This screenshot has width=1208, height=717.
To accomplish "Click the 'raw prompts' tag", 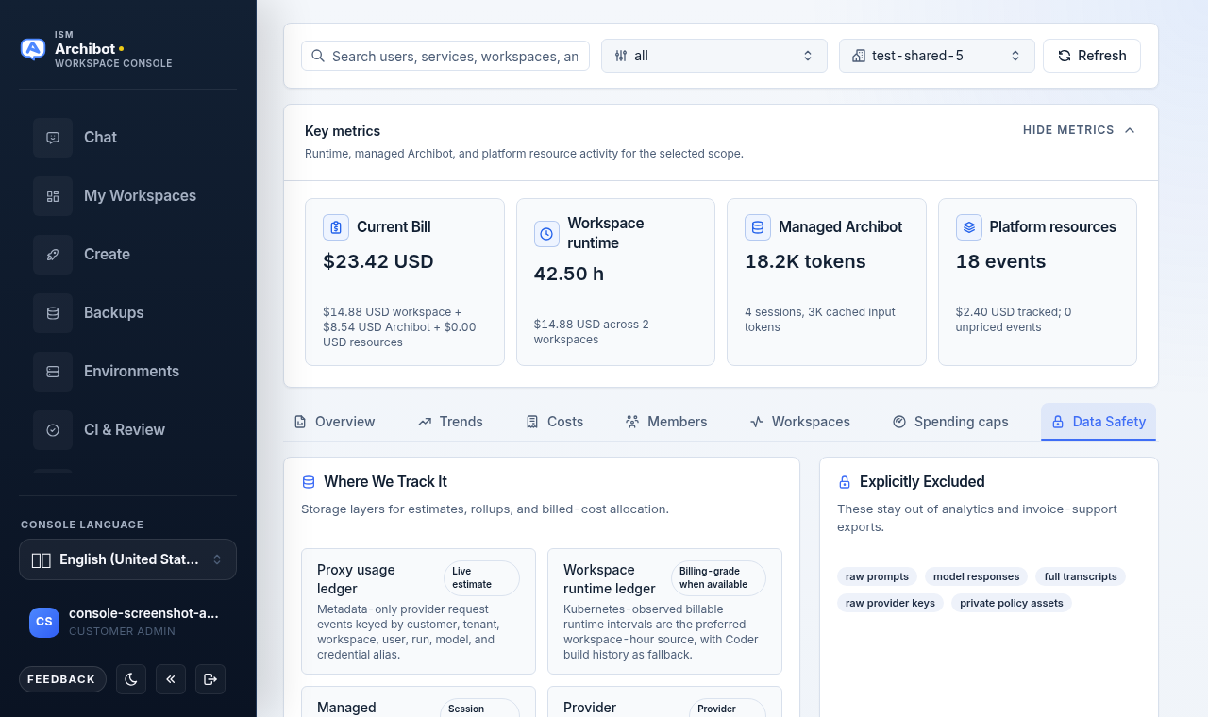I will (877, 576).
